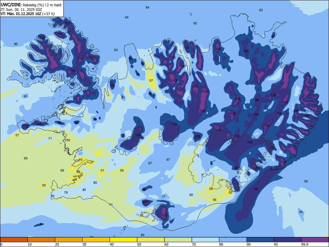Click the 95–99.9 dark indigo legend swatch

tap(288, 240)
